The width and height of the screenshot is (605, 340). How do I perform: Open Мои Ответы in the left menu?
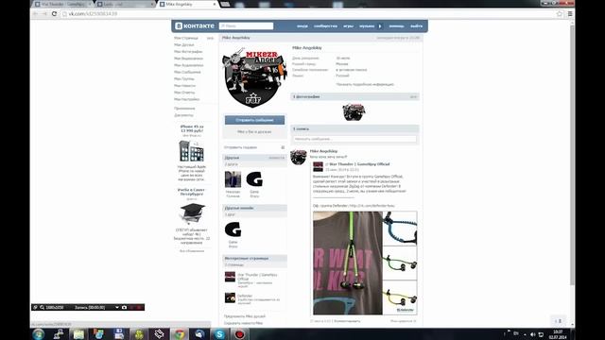click(184, 93)
